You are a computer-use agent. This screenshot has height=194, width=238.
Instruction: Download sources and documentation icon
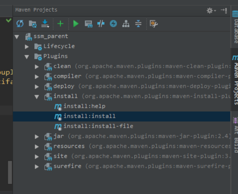point(45,24)
